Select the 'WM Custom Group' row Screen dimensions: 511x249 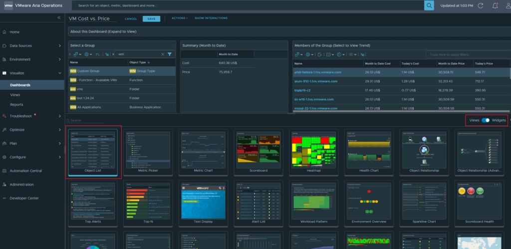click(x=122, y=71)
